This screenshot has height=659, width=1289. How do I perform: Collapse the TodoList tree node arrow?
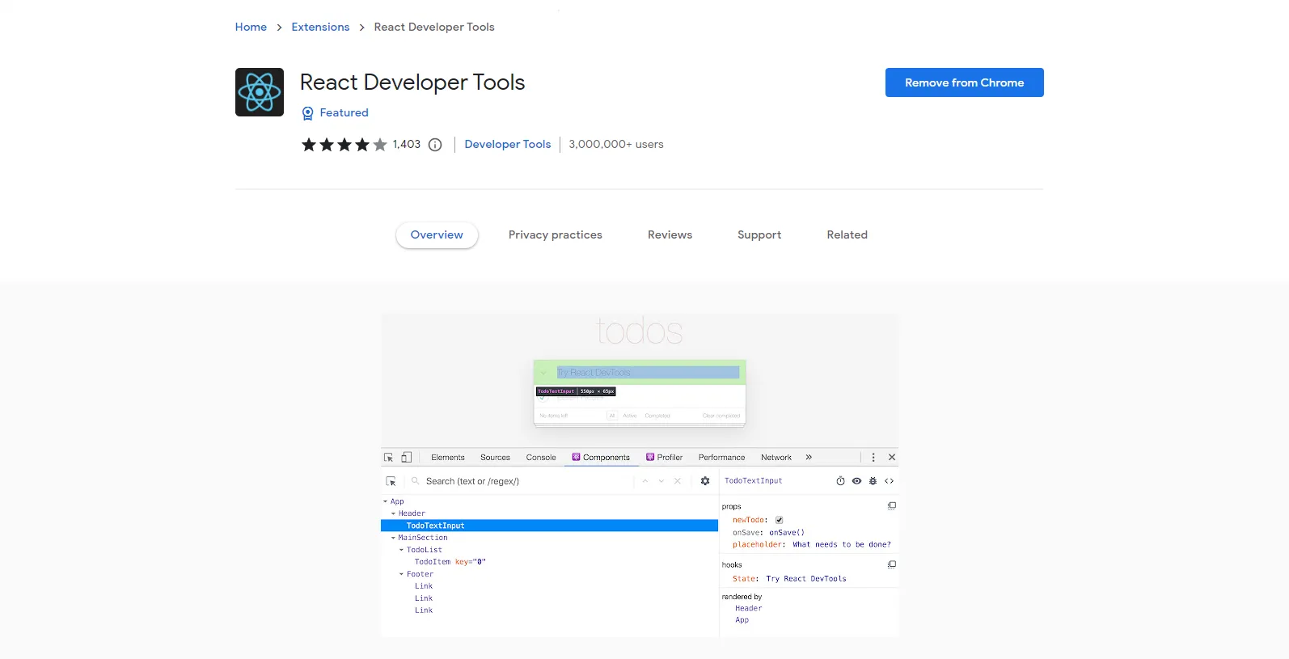[x=401, y=550]
